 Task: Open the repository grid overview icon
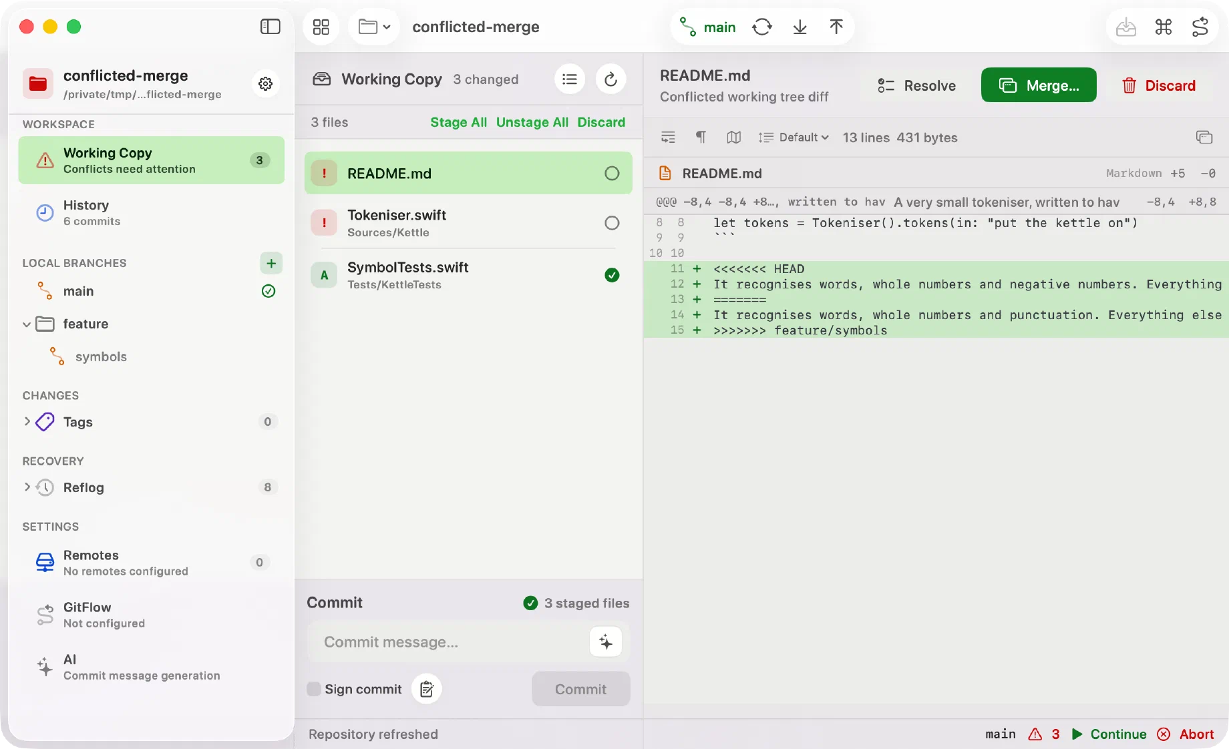[x=321, y=27]
